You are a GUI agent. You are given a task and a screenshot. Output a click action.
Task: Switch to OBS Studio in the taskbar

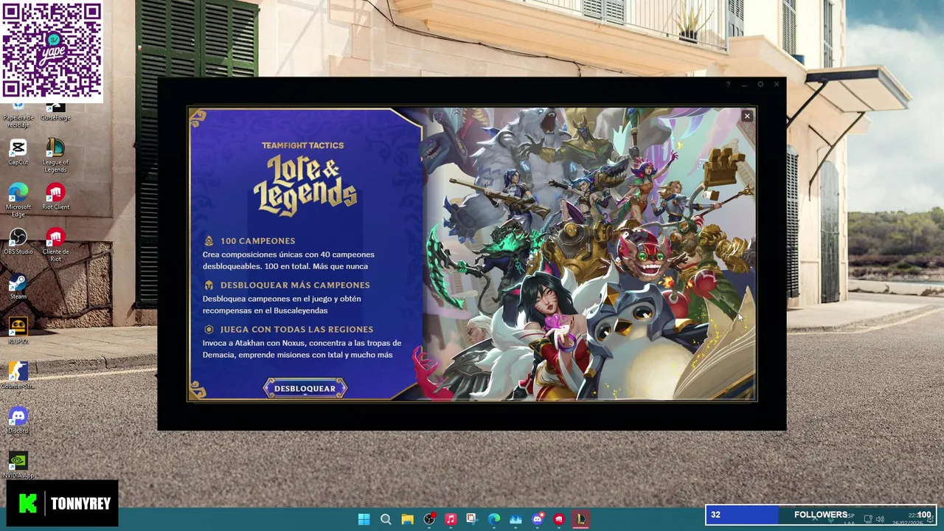point(429,519)
